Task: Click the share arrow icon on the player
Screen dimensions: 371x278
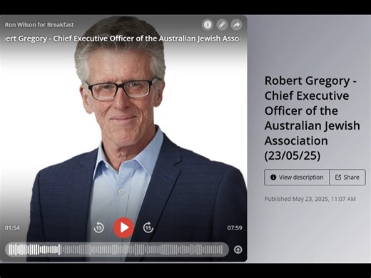Action: tap(236, 24)
